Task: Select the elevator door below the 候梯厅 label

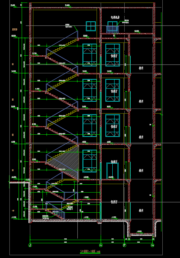Action: tap(113, 171)
